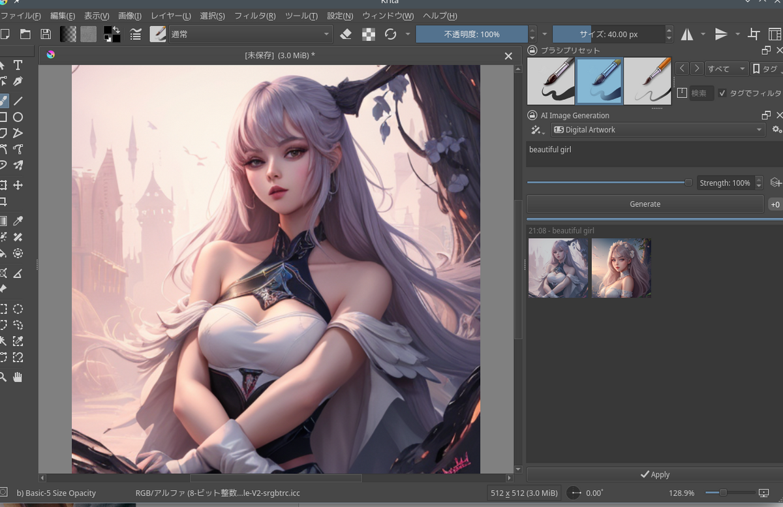Open the ヘルプ(H) menu

(x=440, y=16)
